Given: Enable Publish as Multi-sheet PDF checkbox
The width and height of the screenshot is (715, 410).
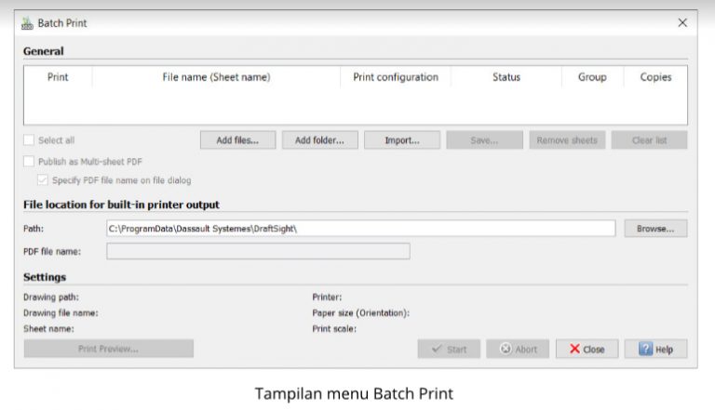Looking at the screenshot, I should 29,161.
